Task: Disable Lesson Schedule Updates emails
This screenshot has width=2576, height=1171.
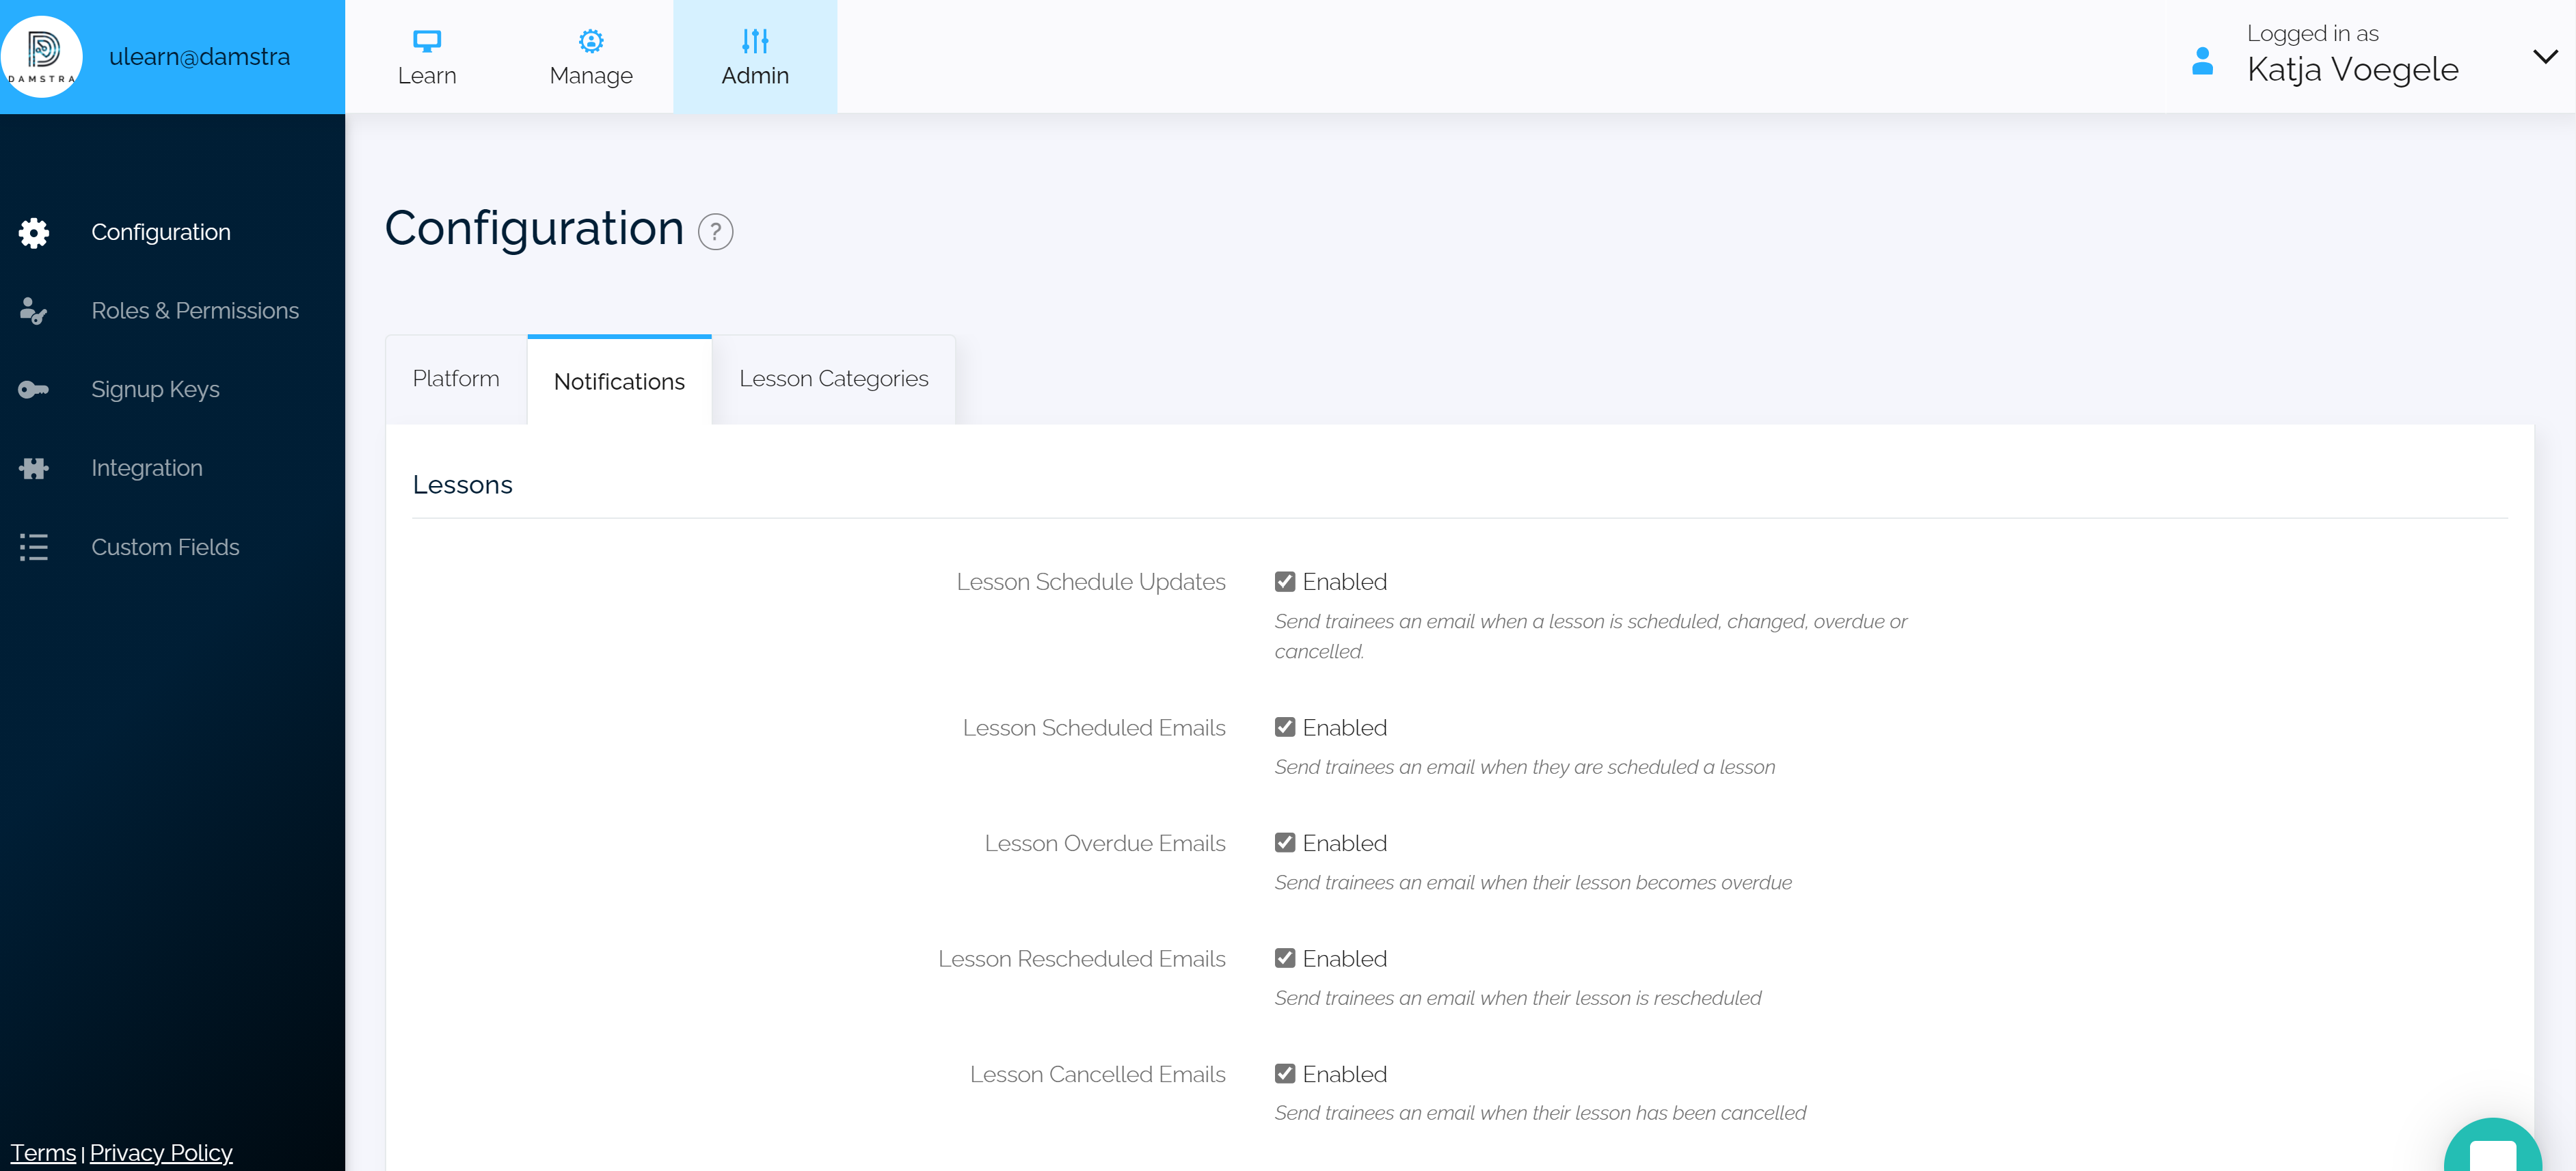Action: point(1285,581)
